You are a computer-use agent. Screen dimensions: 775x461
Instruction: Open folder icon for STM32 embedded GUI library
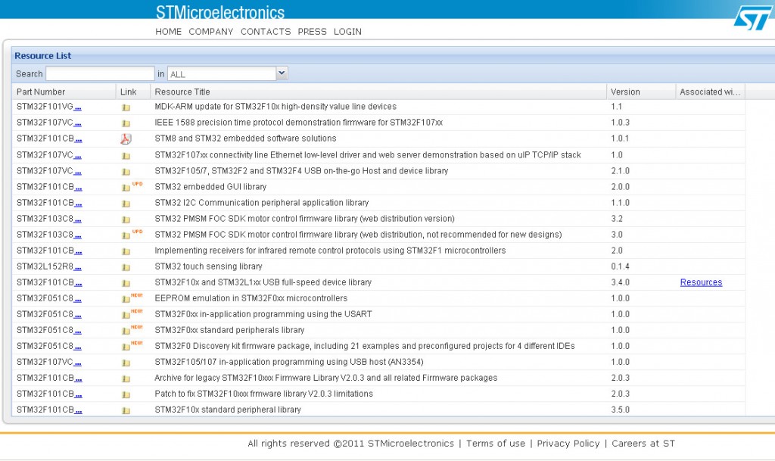(126, 187)
